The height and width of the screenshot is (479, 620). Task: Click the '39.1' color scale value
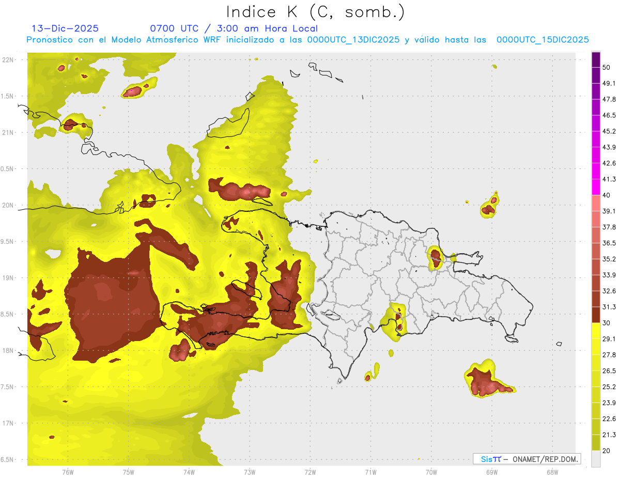click(x=609, y=211)
